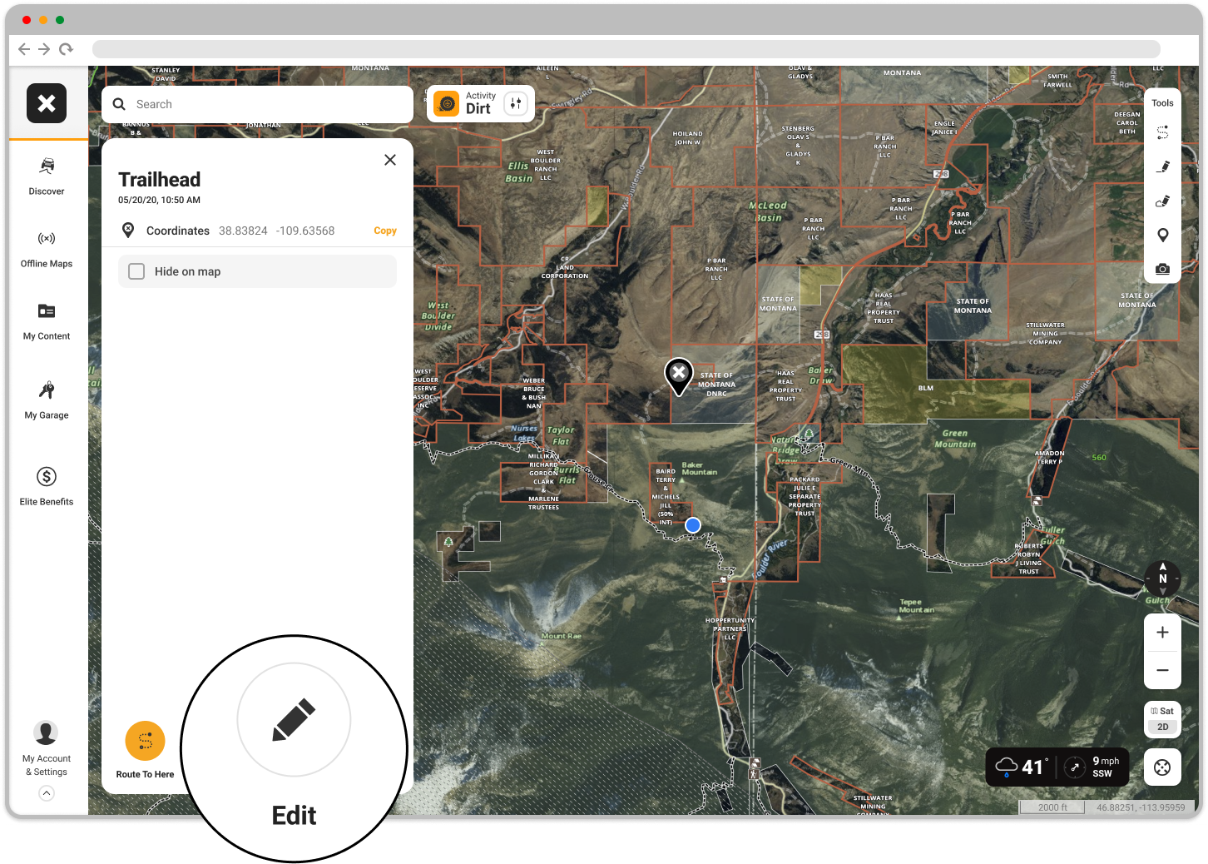Click the STATE OF MONTANA DNRC parcel label
Screen dimensions: 1208x864
(716, 385)
